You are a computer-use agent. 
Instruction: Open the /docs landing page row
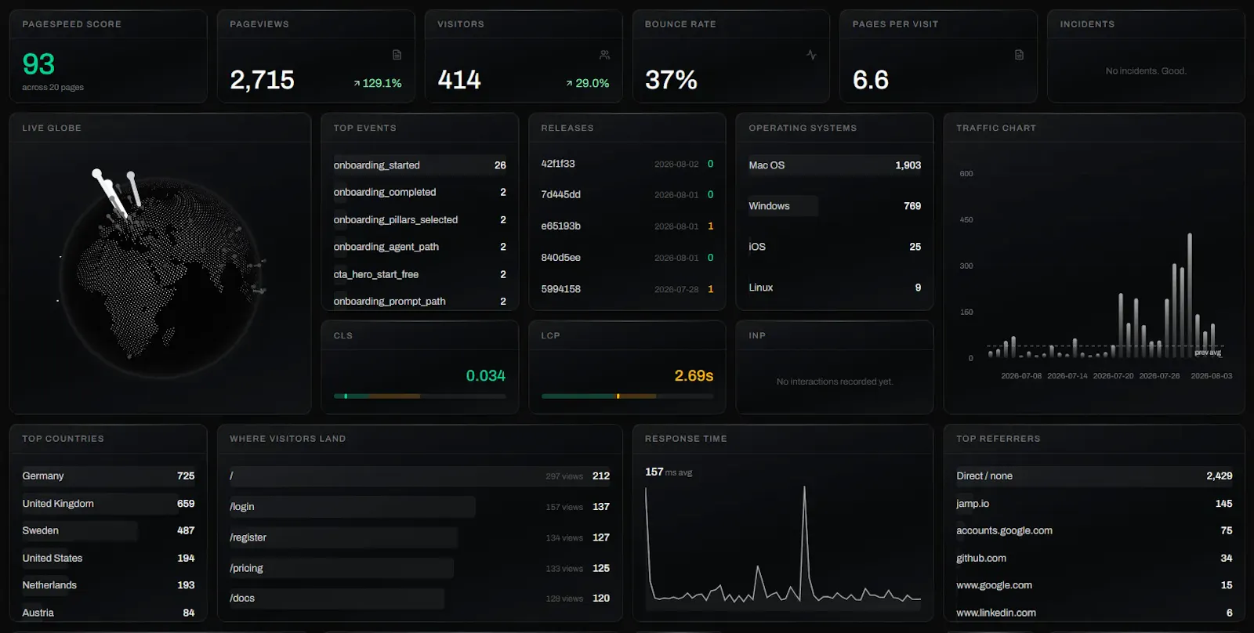419,599
